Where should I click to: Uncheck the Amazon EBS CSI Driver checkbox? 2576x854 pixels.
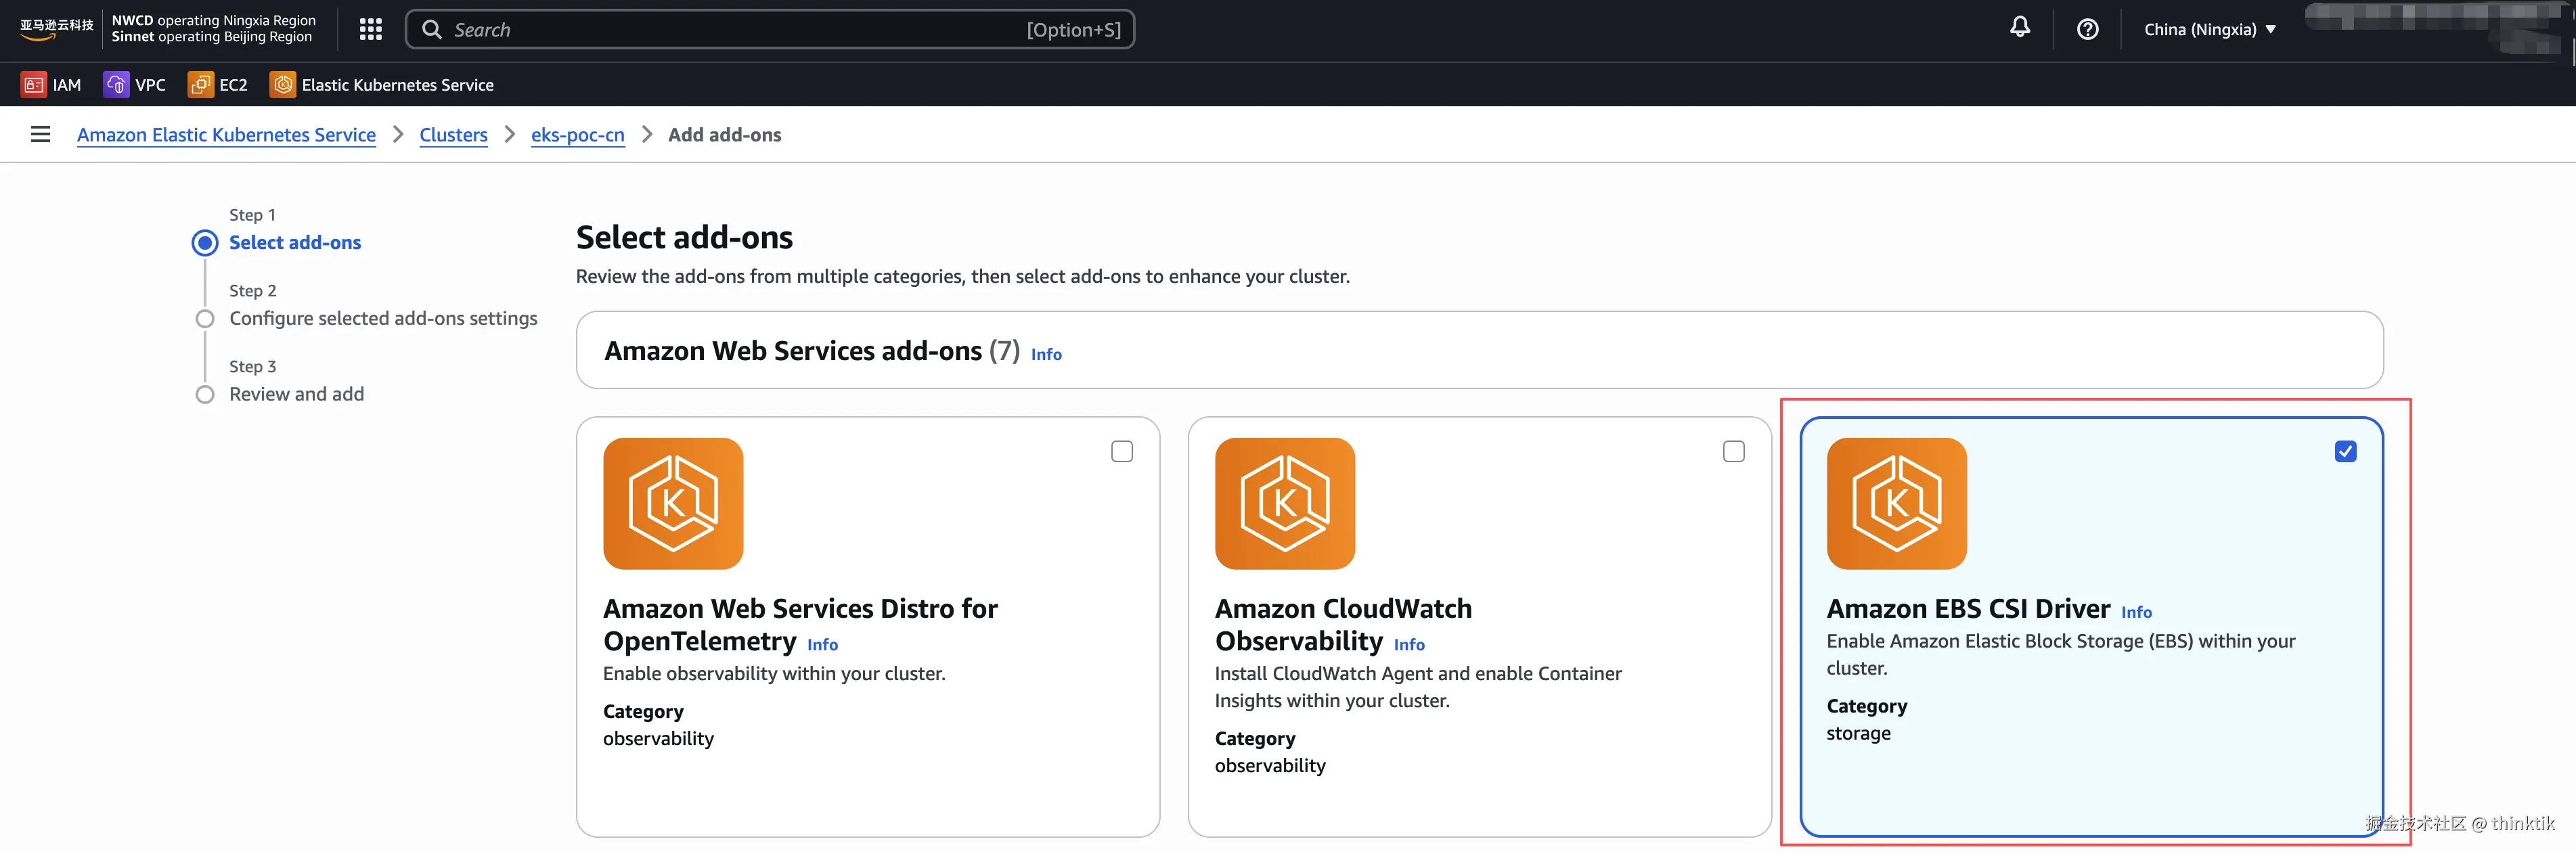point(2346,452)
